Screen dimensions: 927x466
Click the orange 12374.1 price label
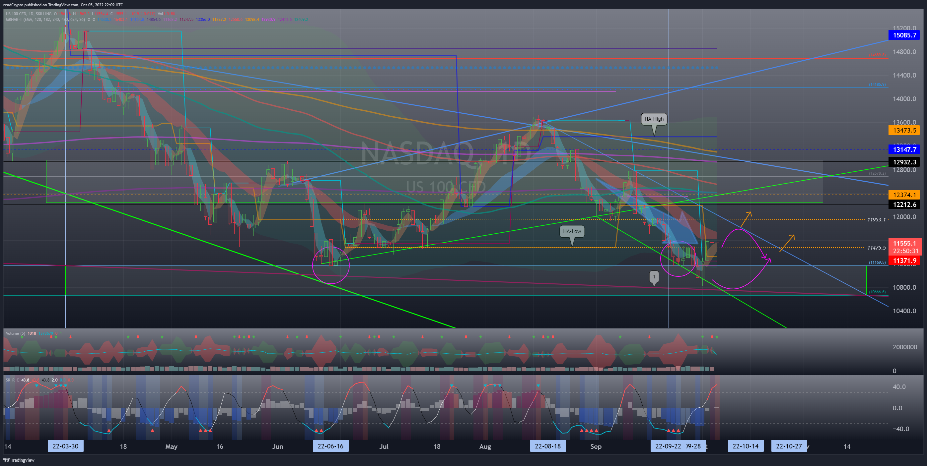pyautogui.click(x=904, y=195)
